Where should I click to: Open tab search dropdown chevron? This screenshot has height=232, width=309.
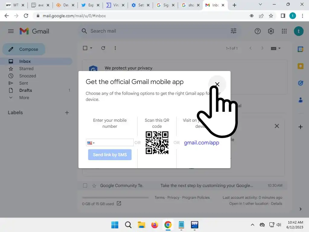[260, 4]
